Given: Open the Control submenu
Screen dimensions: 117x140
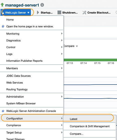Looking at the screenshot, I should 32,47.
